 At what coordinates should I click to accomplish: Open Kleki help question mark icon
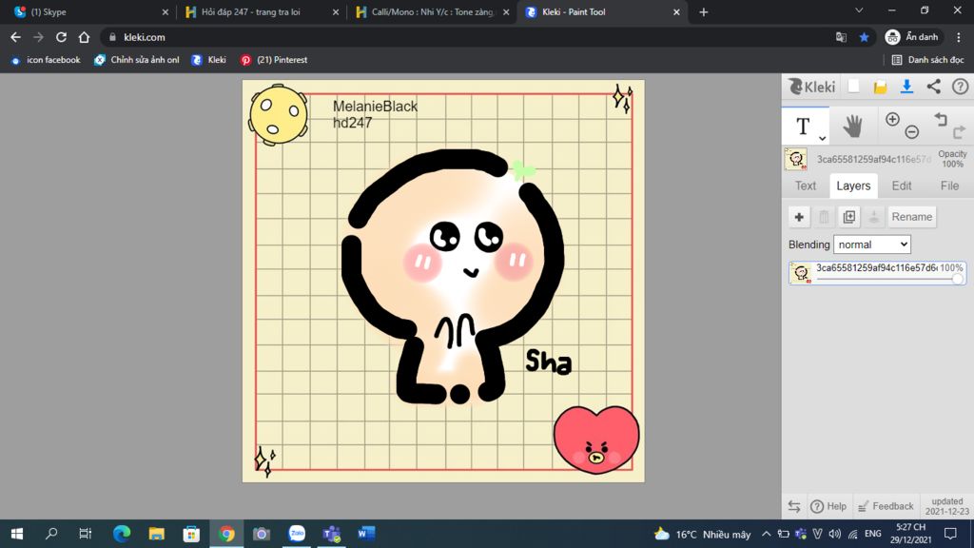961,87
